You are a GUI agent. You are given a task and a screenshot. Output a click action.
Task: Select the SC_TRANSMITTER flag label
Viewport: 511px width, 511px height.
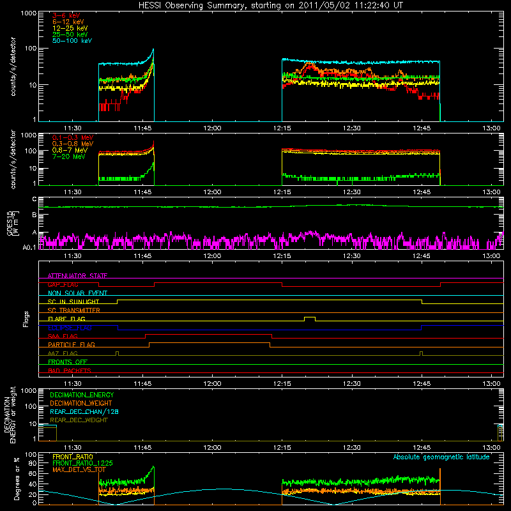click(x=73, y=310)
